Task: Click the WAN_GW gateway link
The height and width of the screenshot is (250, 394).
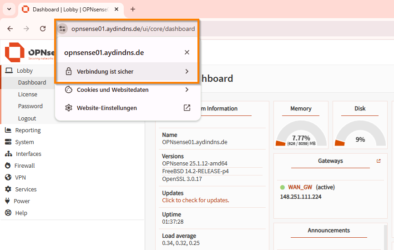Action: coord(300,187)
